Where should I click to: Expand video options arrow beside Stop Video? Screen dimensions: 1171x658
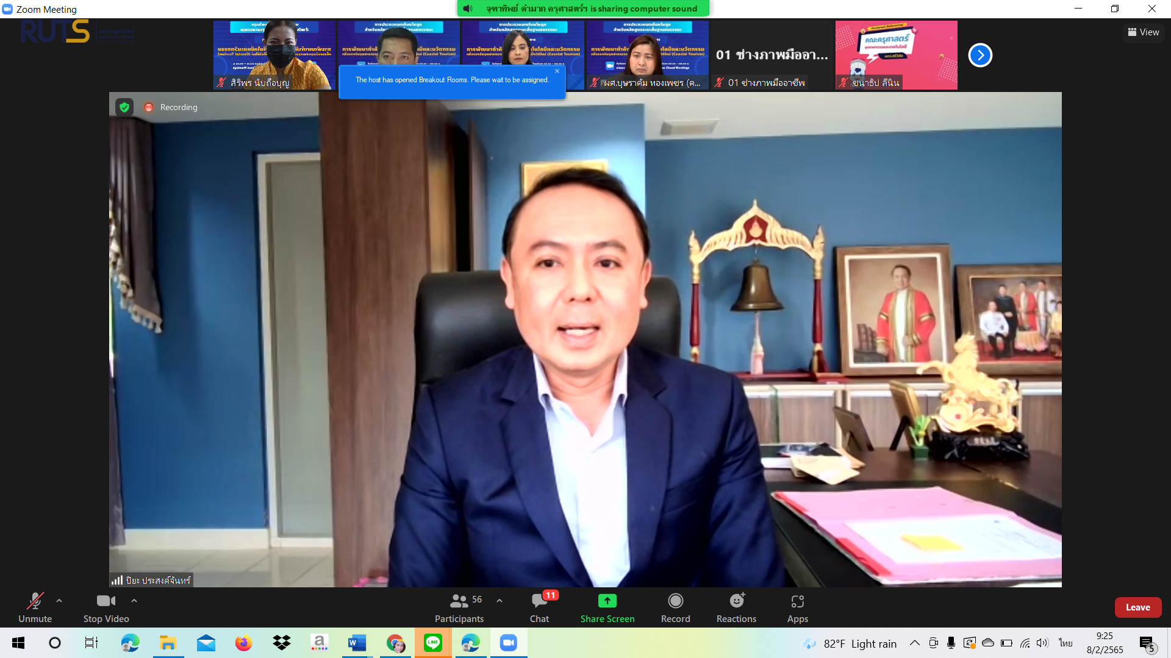click(134, 601)
